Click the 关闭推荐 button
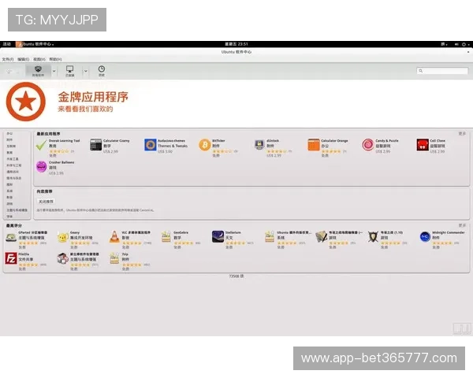The image size is (473, 378). (47, 202)
